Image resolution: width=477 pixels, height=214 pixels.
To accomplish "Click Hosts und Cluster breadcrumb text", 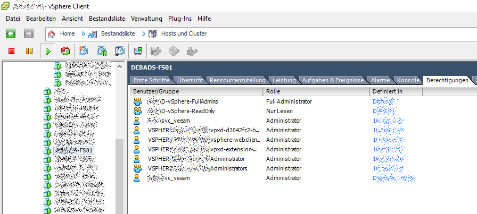I will (184, 33).
